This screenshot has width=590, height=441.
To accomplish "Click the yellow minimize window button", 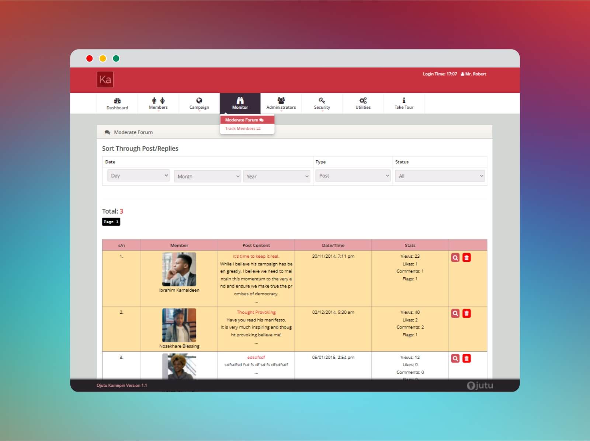I will click(103, 58).
